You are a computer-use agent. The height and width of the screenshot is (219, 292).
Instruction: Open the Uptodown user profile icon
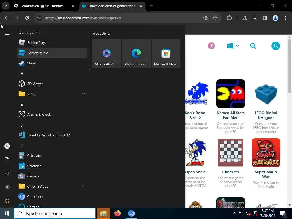(x=275, y=46)
